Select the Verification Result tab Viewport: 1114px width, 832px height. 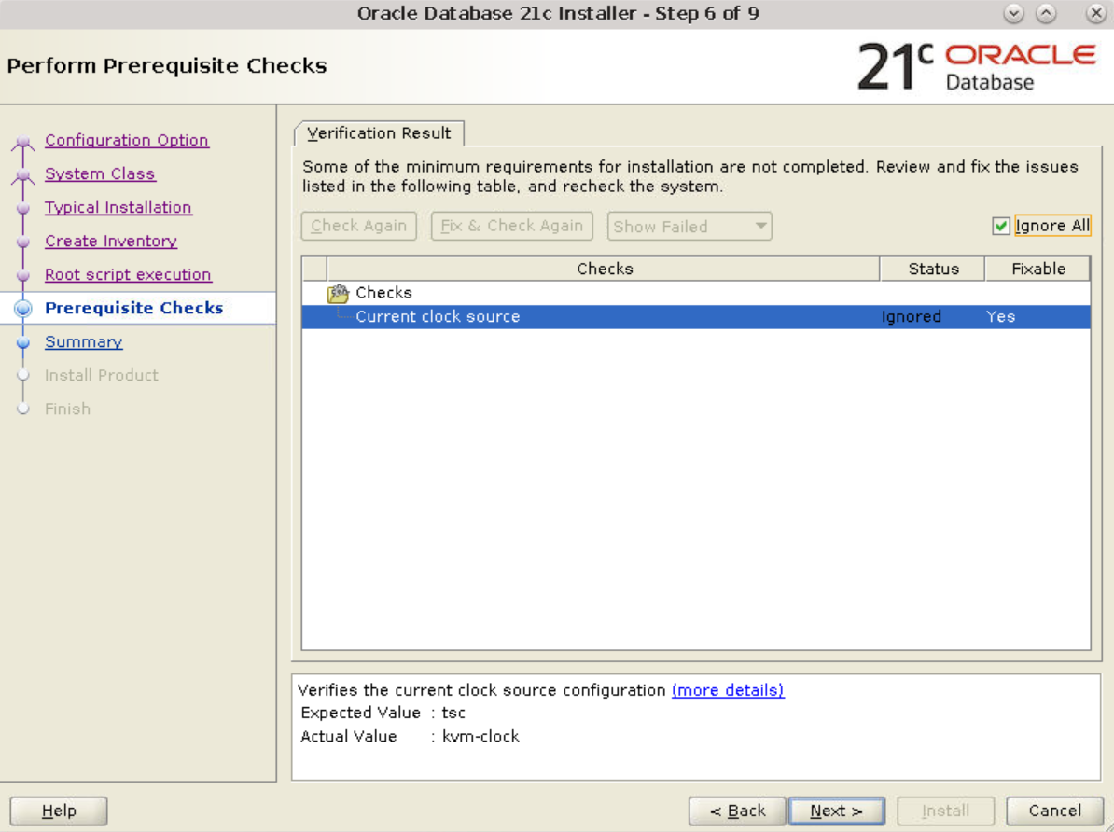tap(379, 133)
